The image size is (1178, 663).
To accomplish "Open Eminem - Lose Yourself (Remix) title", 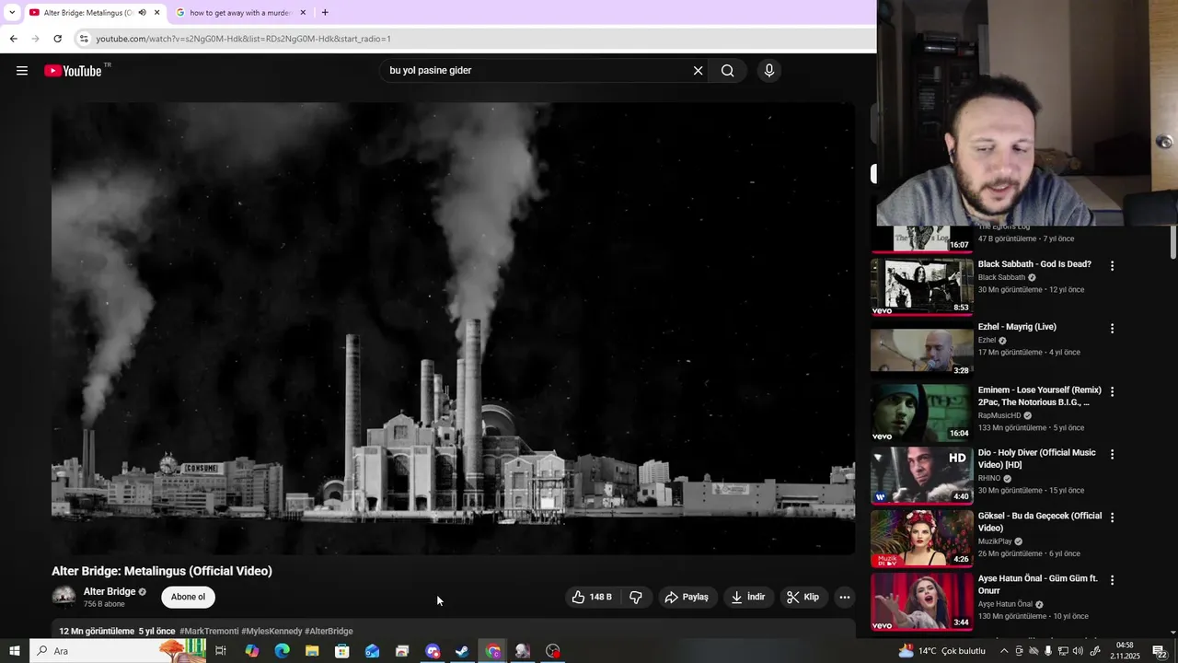I will (1040, 396).
